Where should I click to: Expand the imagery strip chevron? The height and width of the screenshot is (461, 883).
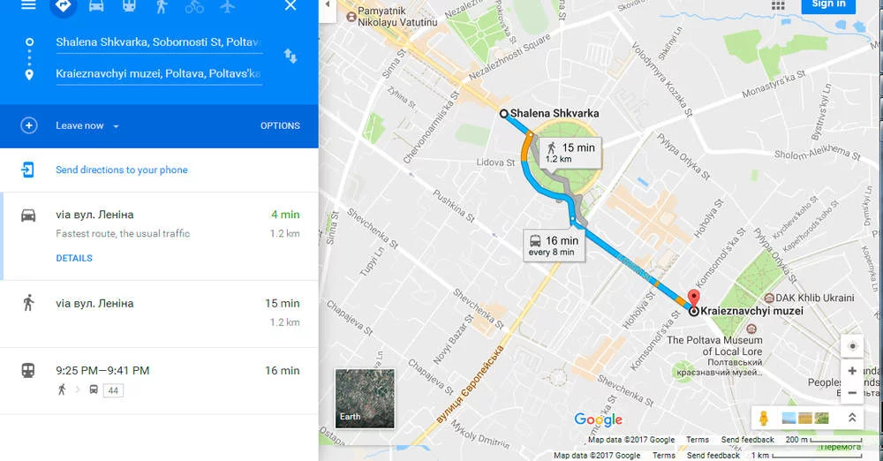coord(852,418)
